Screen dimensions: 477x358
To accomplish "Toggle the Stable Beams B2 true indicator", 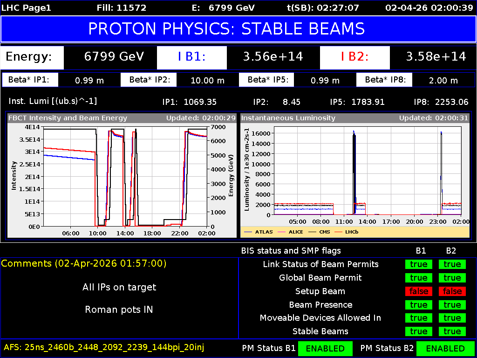I will [451, 331].
